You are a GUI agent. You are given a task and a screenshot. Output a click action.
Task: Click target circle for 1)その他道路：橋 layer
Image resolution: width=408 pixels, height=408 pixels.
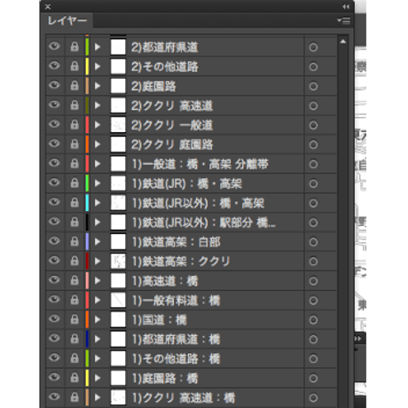313,359
